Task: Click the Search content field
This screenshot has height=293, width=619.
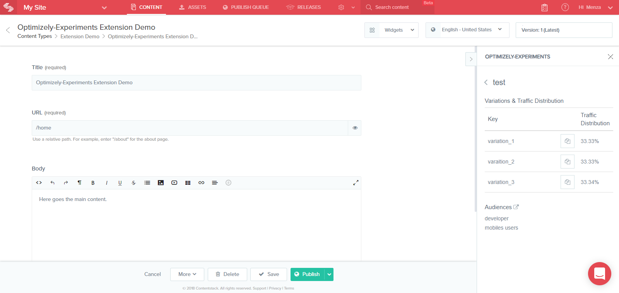Action: click(397, 7)
